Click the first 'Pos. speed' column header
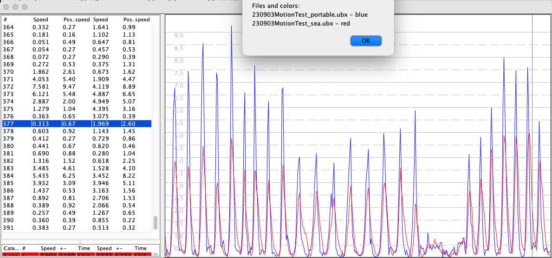552x258 pixels. [76, 19]
